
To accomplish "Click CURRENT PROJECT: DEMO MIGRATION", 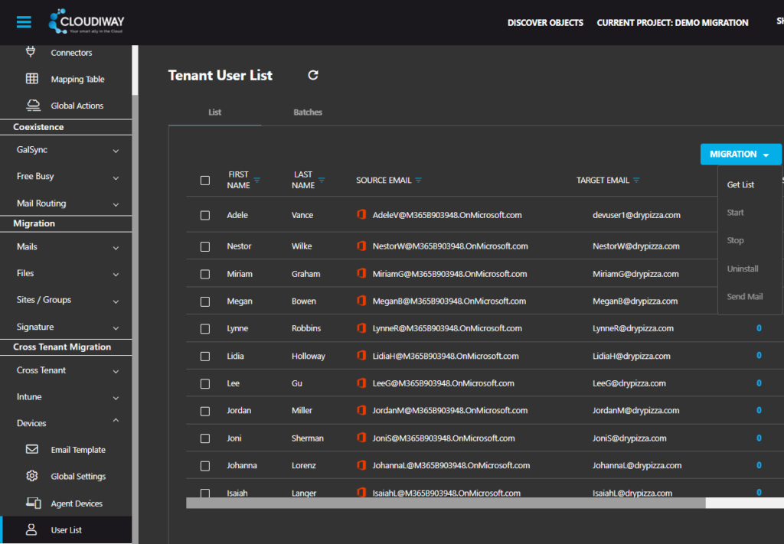I will click(x=672, y=22).
